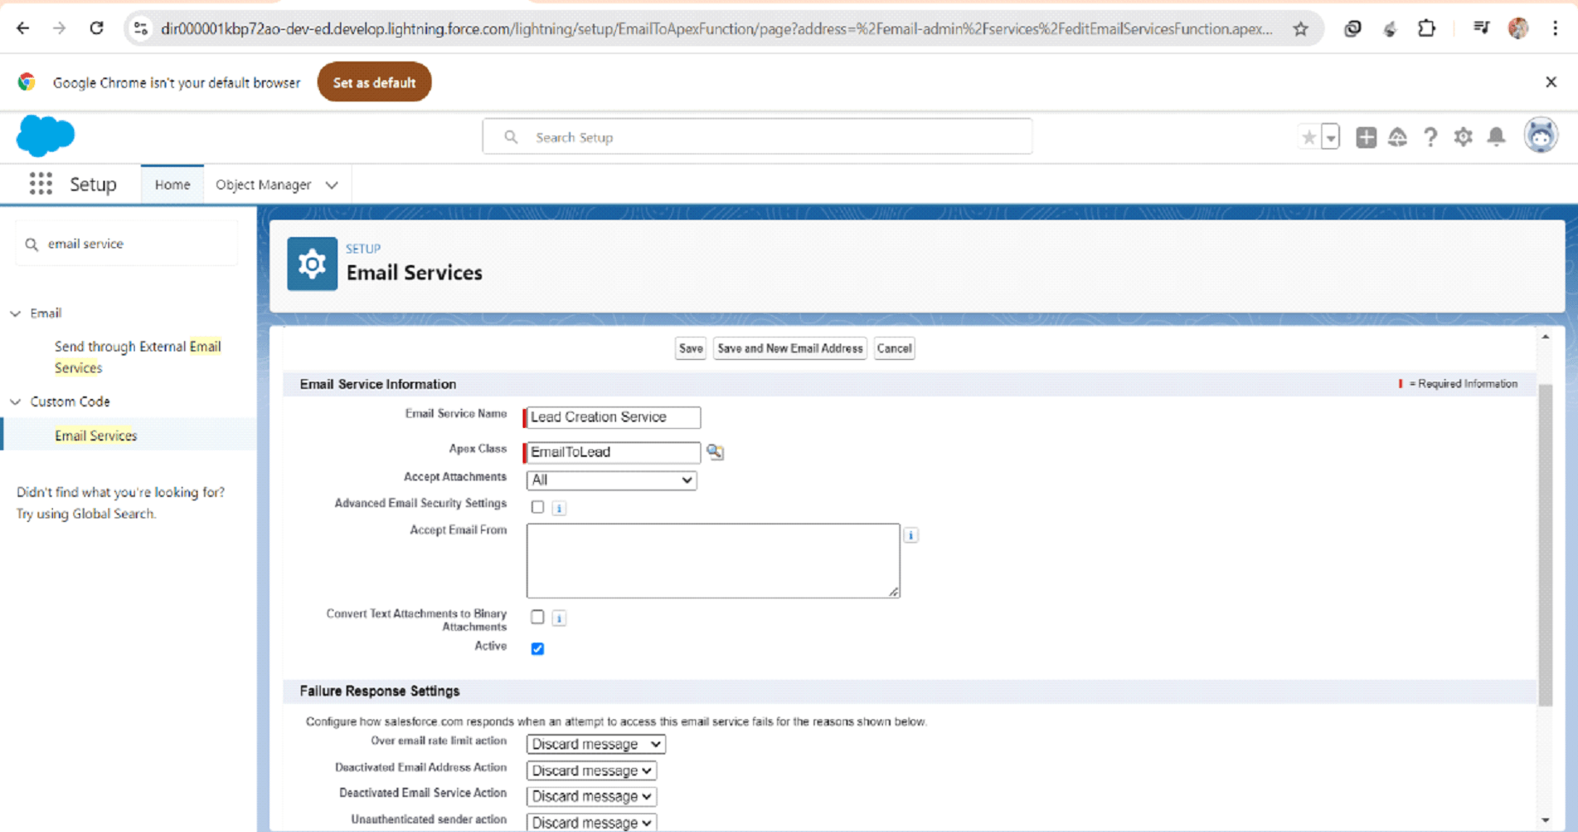
Task: Toggle Convert Text Attachments to Binary checkbox
Action: coord(537,616)
